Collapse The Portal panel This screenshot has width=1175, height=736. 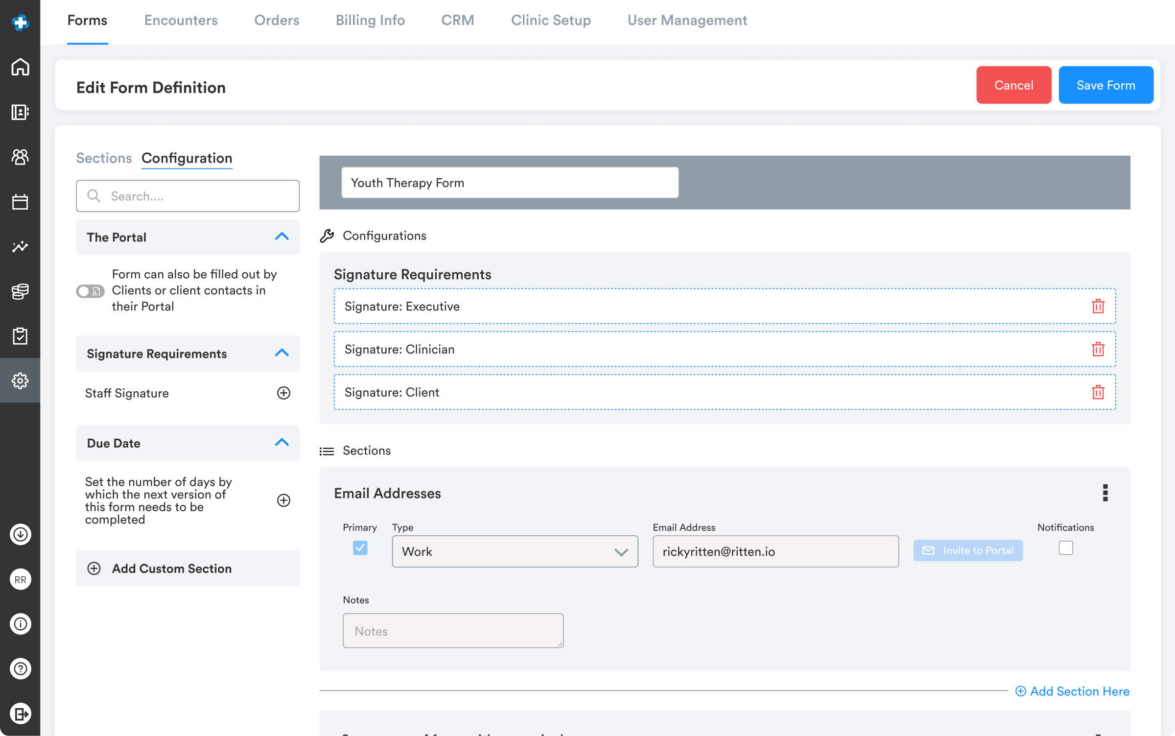point(282,237)
